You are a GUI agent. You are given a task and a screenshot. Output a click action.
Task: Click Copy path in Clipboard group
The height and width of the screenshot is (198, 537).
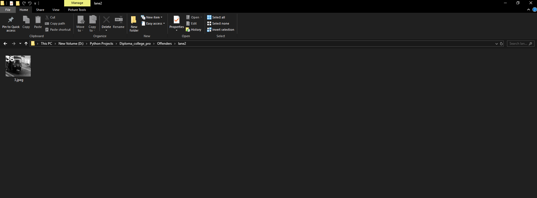(55, 23)
